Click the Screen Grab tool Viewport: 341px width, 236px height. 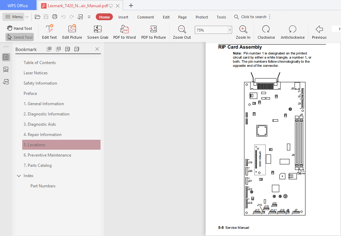coord(97,32)
